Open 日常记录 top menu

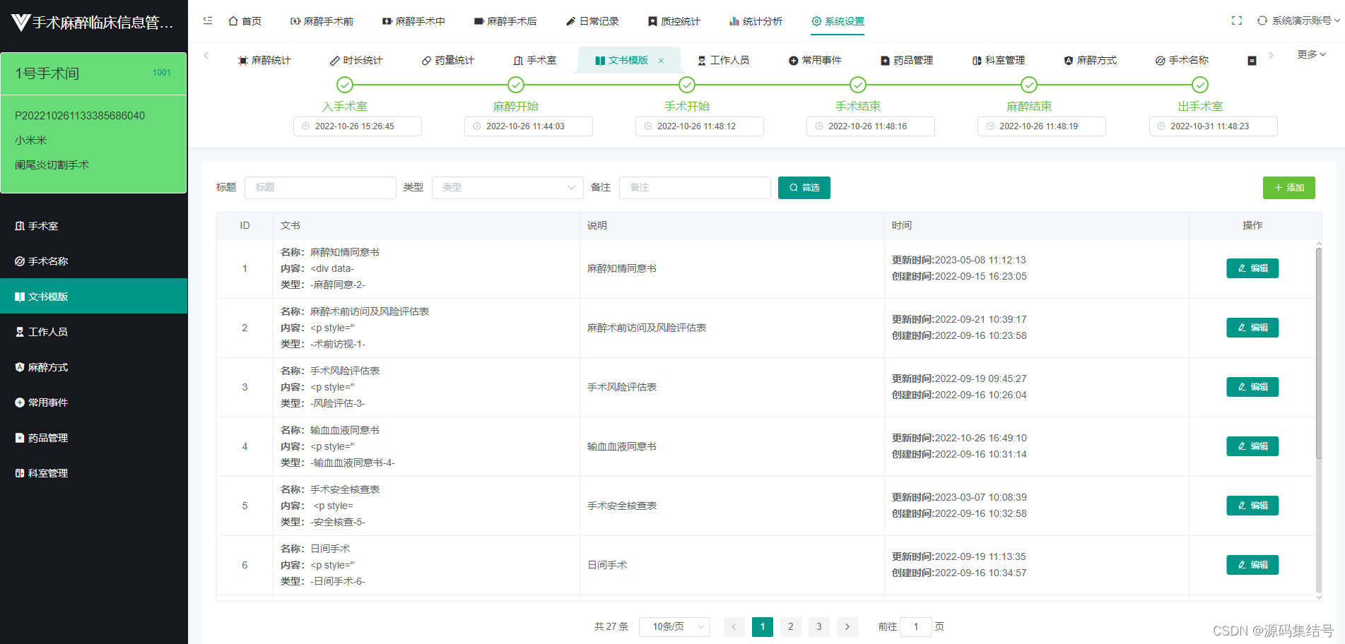(x=592, y=21)
